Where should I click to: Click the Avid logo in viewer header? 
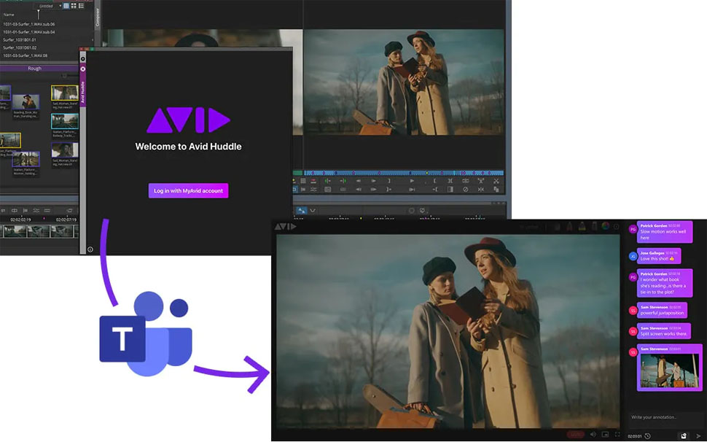286,226
